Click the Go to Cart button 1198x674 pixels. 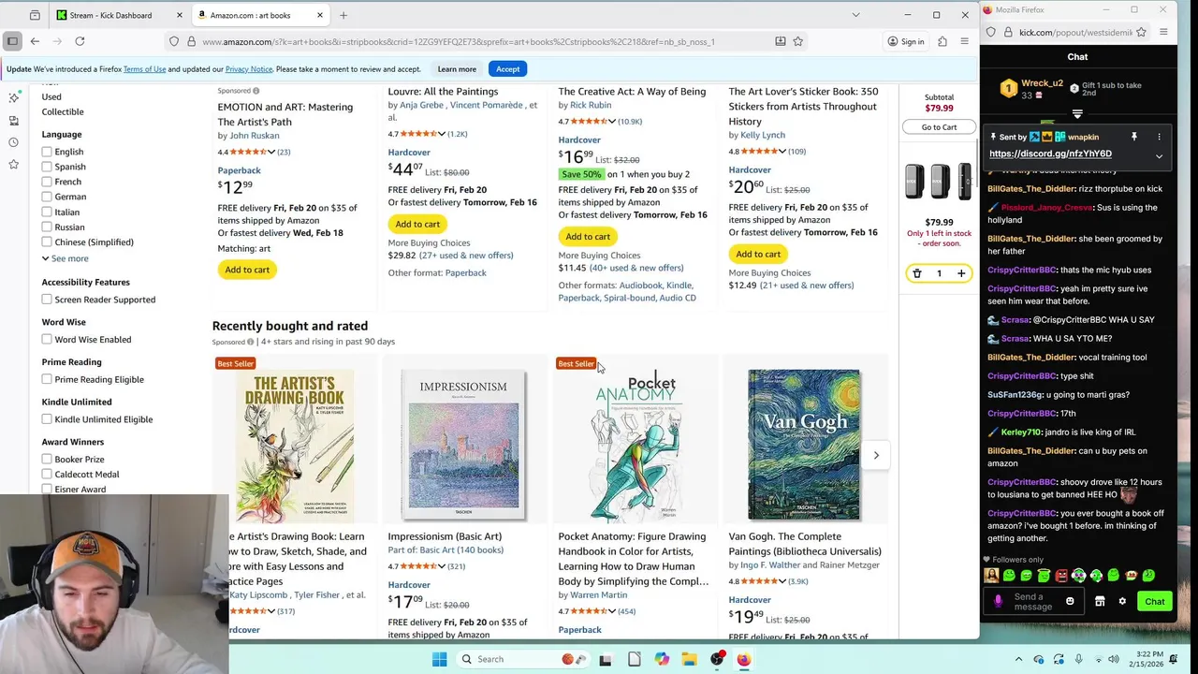click(939, 127)
